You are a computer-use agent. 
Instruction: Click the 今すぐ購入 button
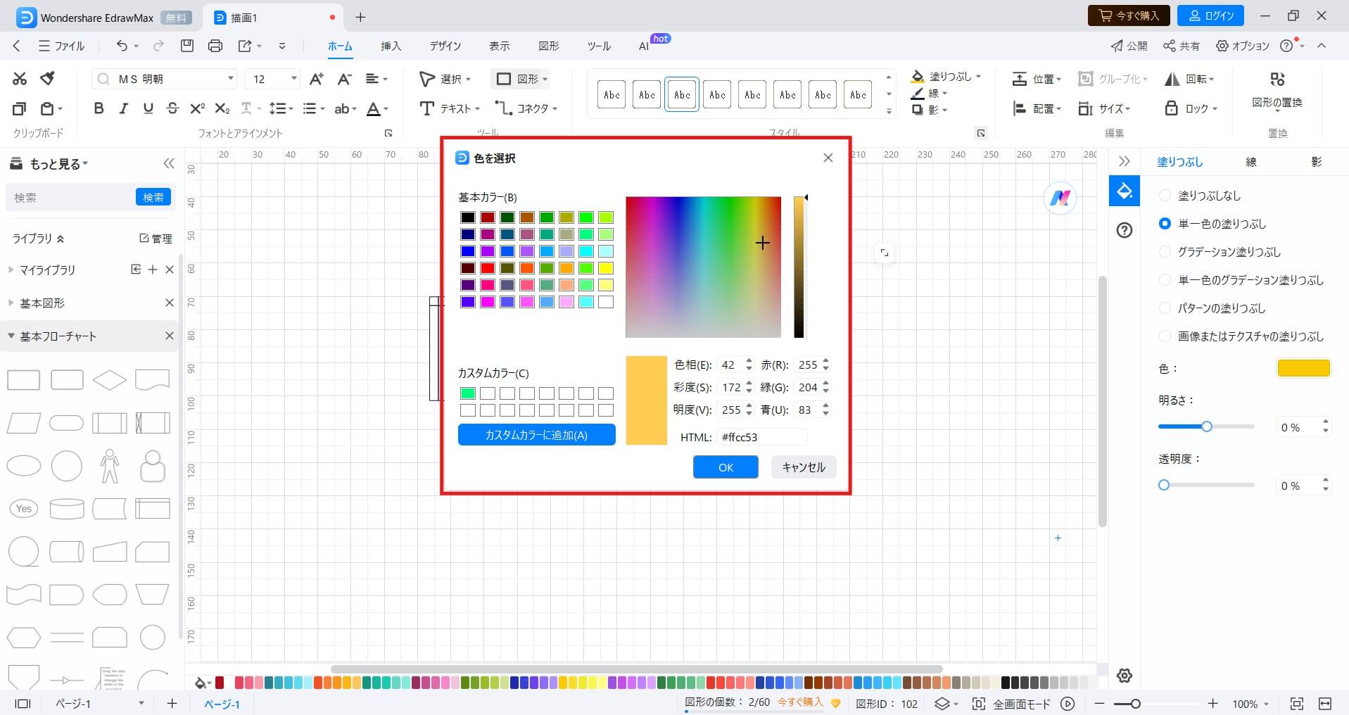pyautogui.click(x=1129, y=15)
